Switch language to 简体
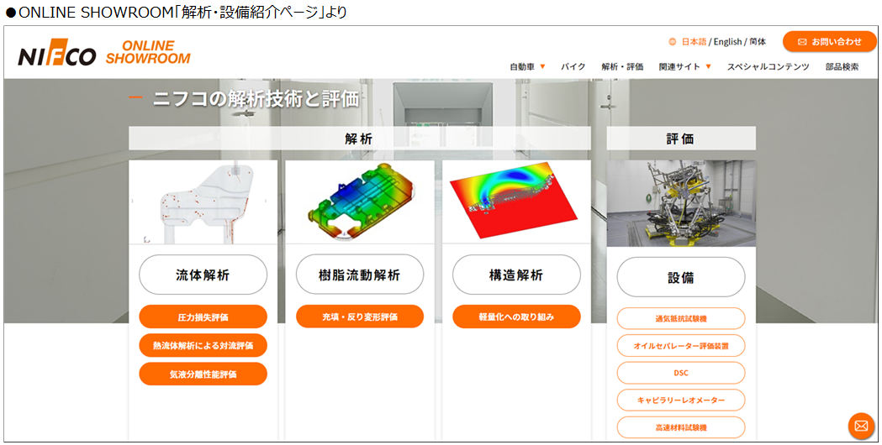This screenshot has height=445, width=882. [758, 42]
